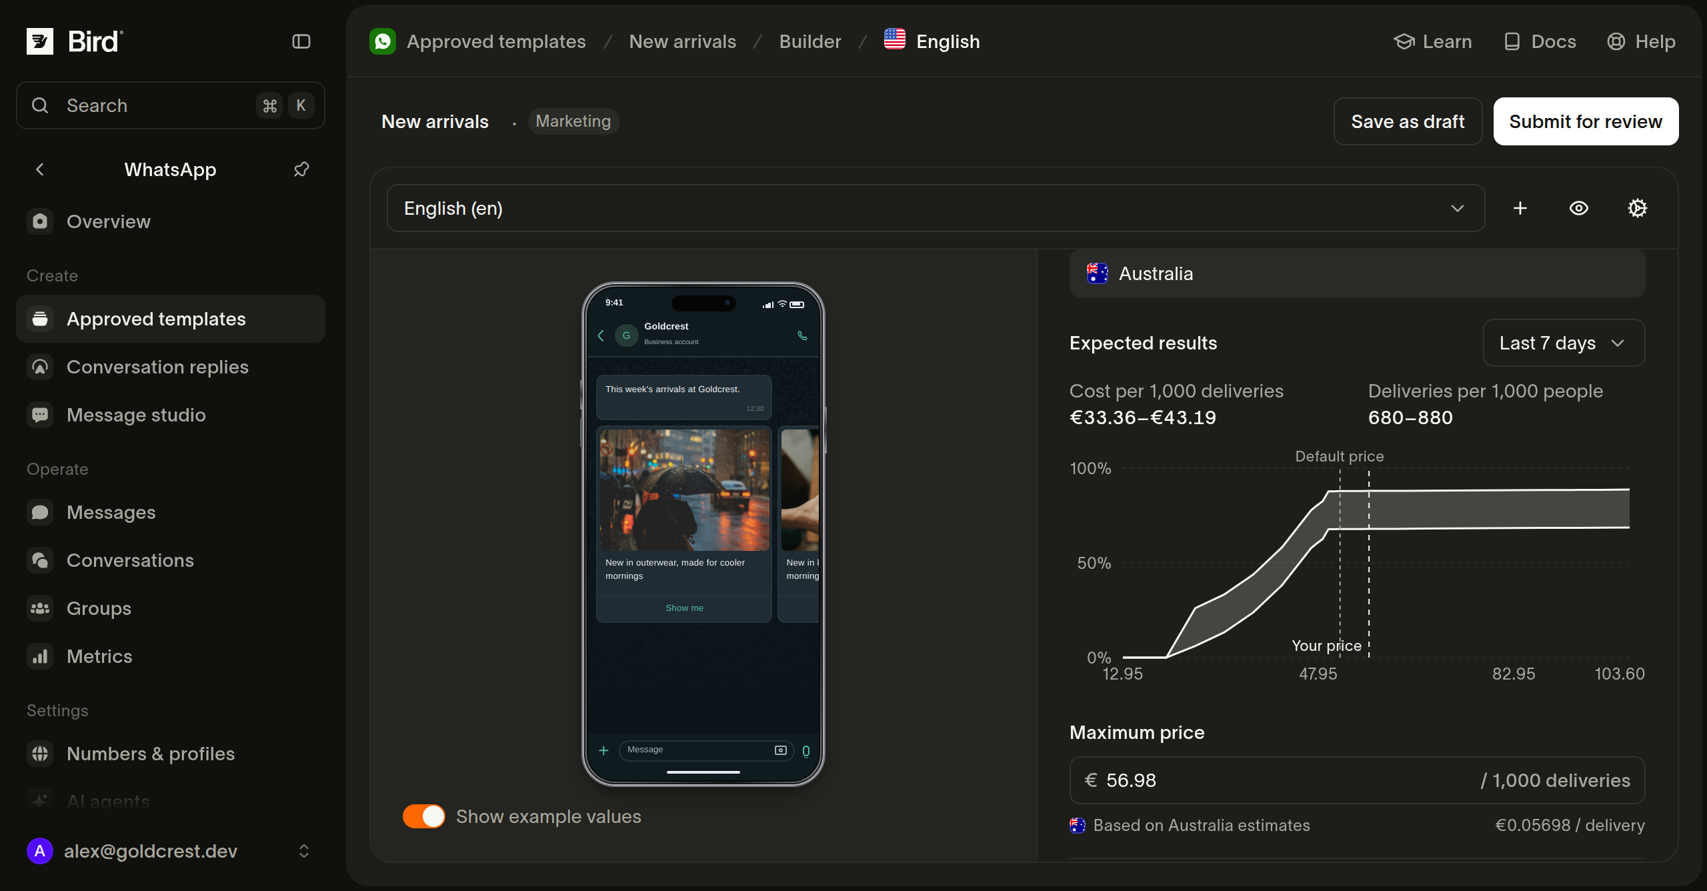Open Help
Screen dimensions: 1707x891
click(1642, 41)
